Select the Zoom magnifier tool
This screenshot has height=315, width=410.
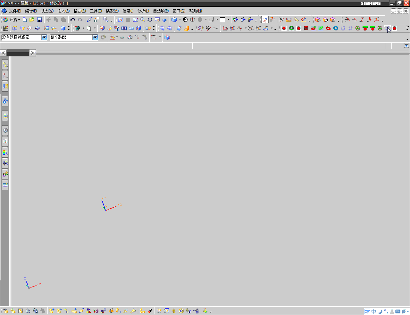pyautogui.click(x=143, y=20)
